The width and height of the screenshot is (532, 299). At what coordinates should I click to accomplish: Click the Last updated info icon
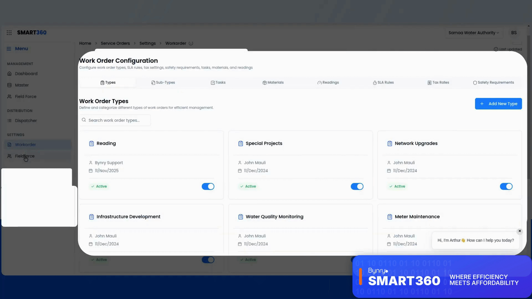click(x=496, y=49)
